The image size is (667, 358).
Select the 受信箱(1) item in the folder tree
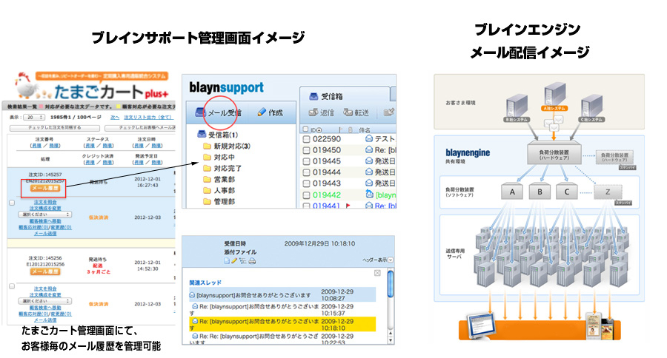217,135
